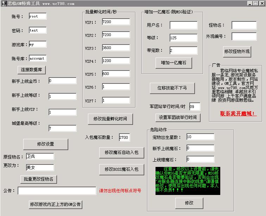Click the application icon in title bar

point(4,3)
